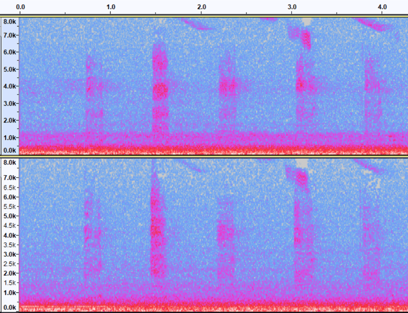Viewport: 408px width, 313px height.
Task: Click 1.0k on the top channel frequency scale
Action: tap(10, 137)
